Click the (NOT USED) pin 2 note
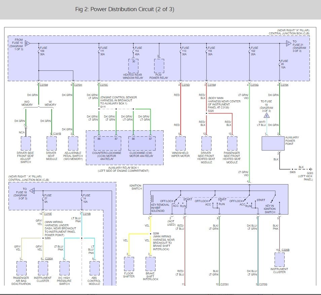This screenshot has height=295, width=321. pyautogui.click(x=171, y=223)
